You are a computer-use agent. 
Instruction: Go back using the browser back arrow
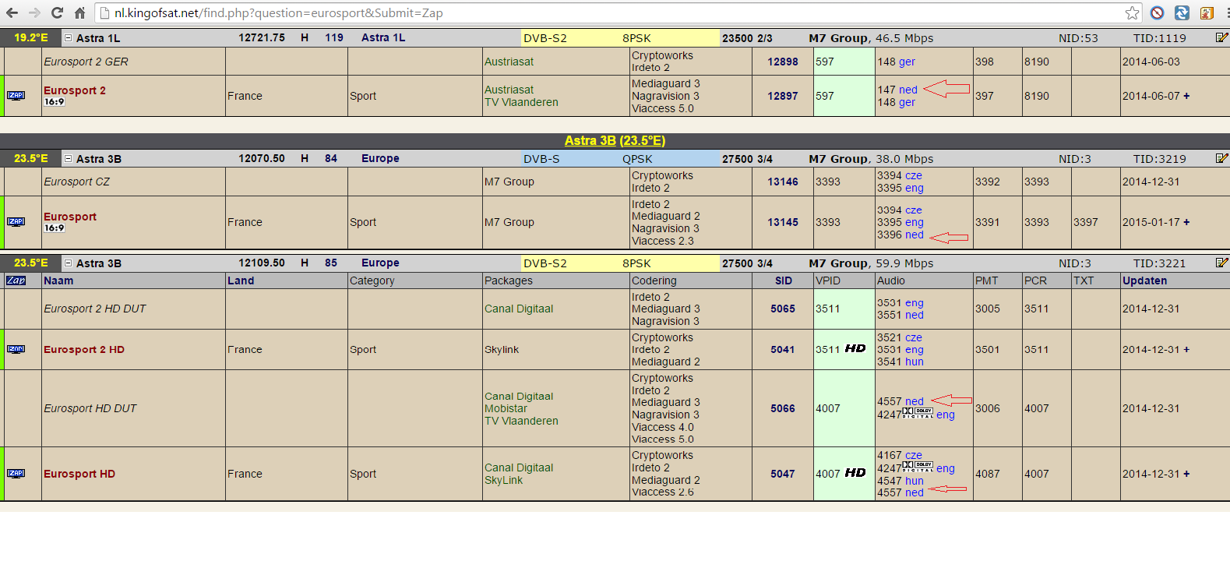click(12, 12)
